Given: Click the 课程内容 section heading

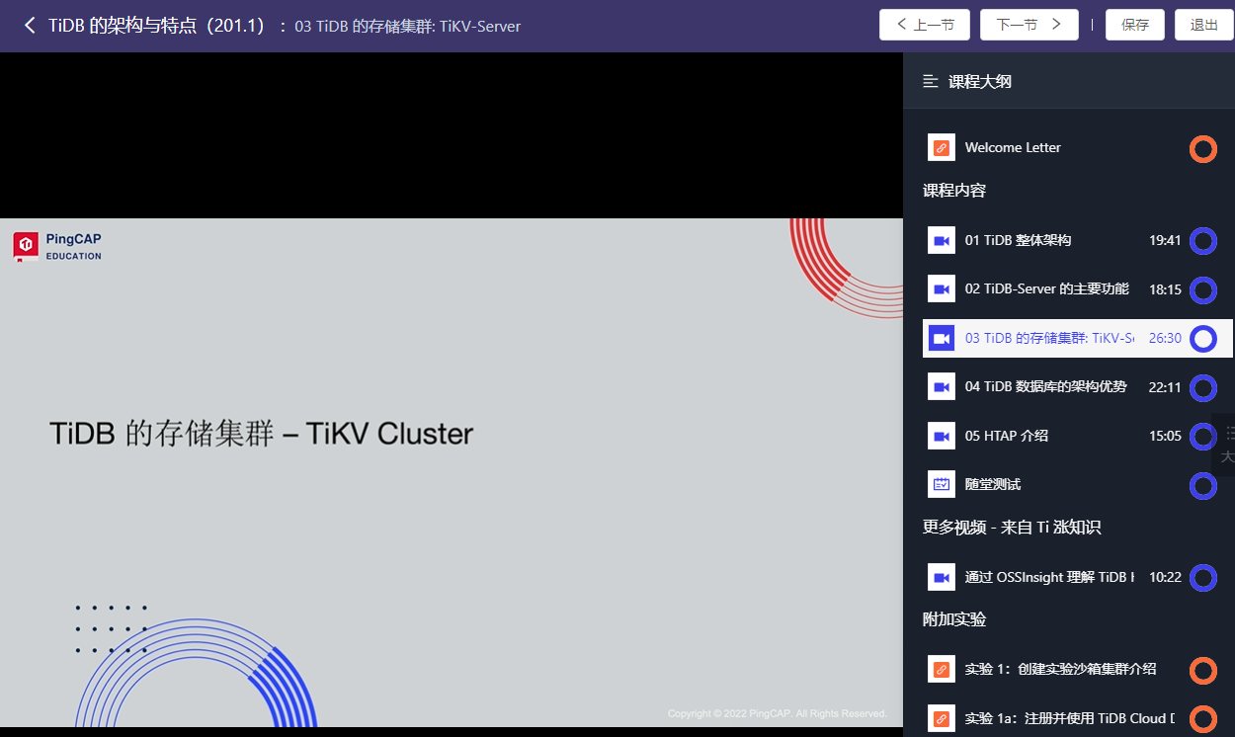Looking at the screenshot, I should 954,190.
